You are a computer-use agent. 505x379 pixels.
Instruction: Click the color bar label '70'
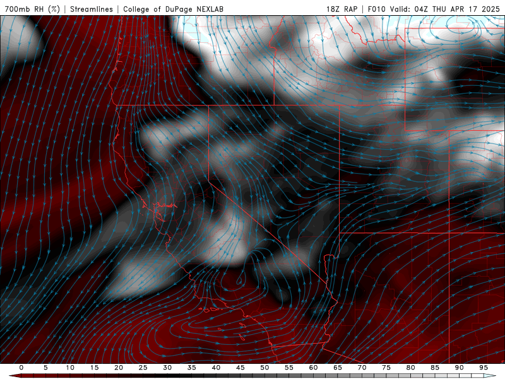362,368
